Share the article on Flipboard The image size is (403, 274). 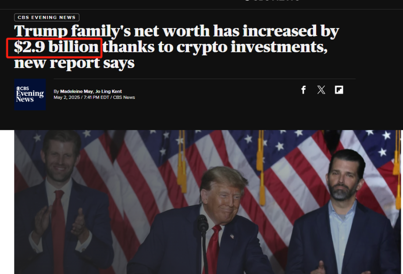(x=339, y=90)
